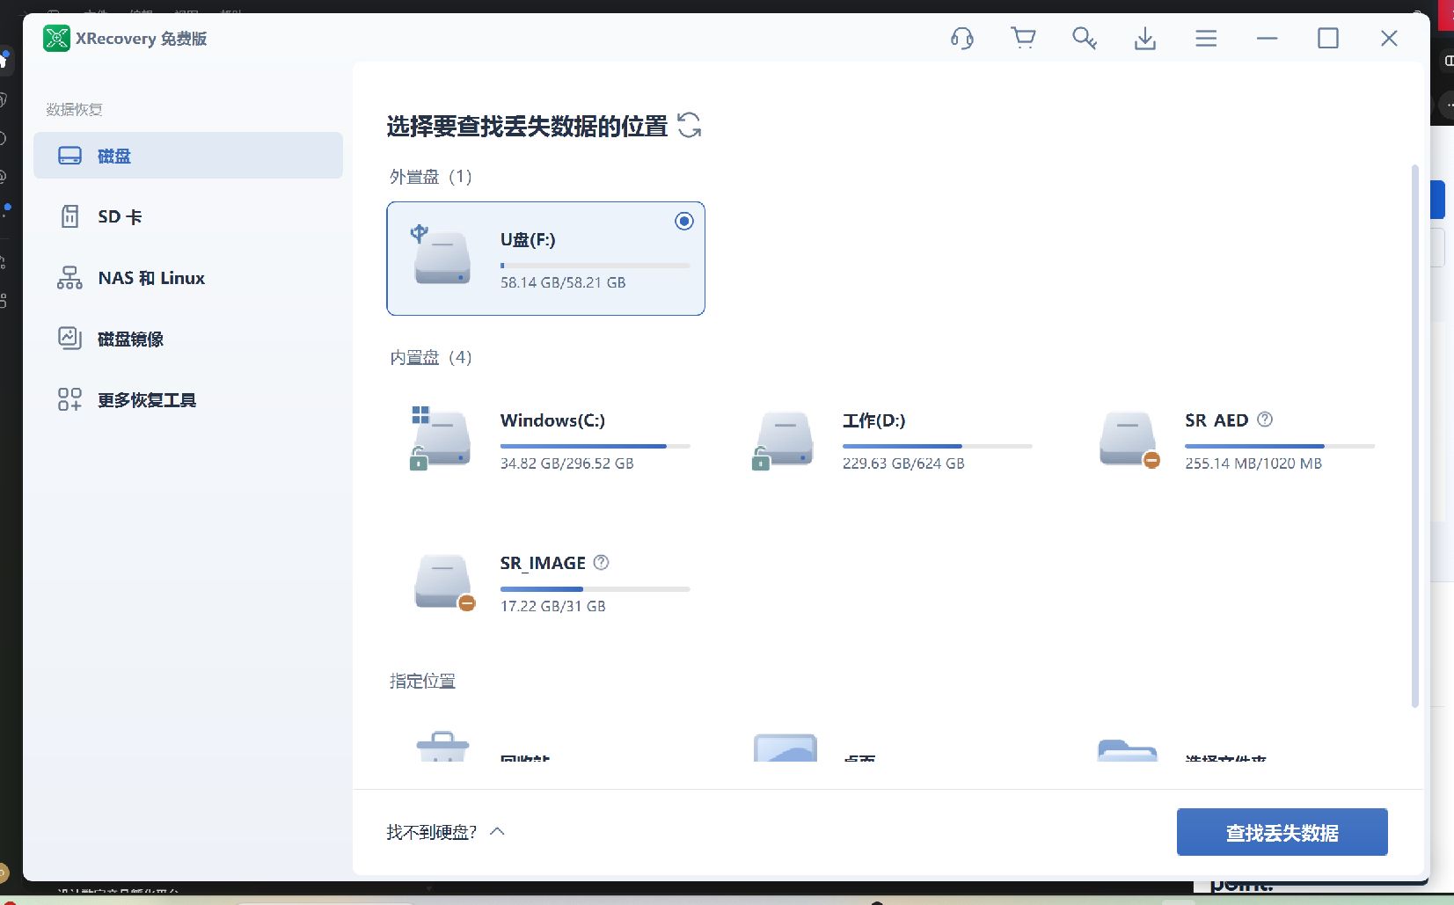
Task: Select the U盘(F:) radio button
Action: pos(684,222)
